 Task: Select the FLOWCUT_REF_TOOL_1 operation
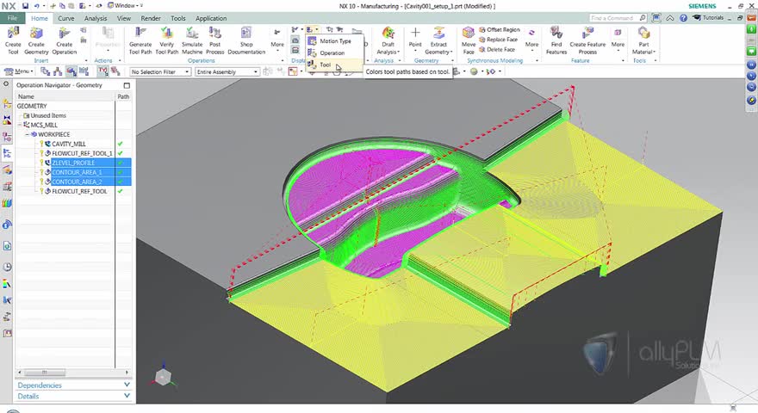(82, 153)
